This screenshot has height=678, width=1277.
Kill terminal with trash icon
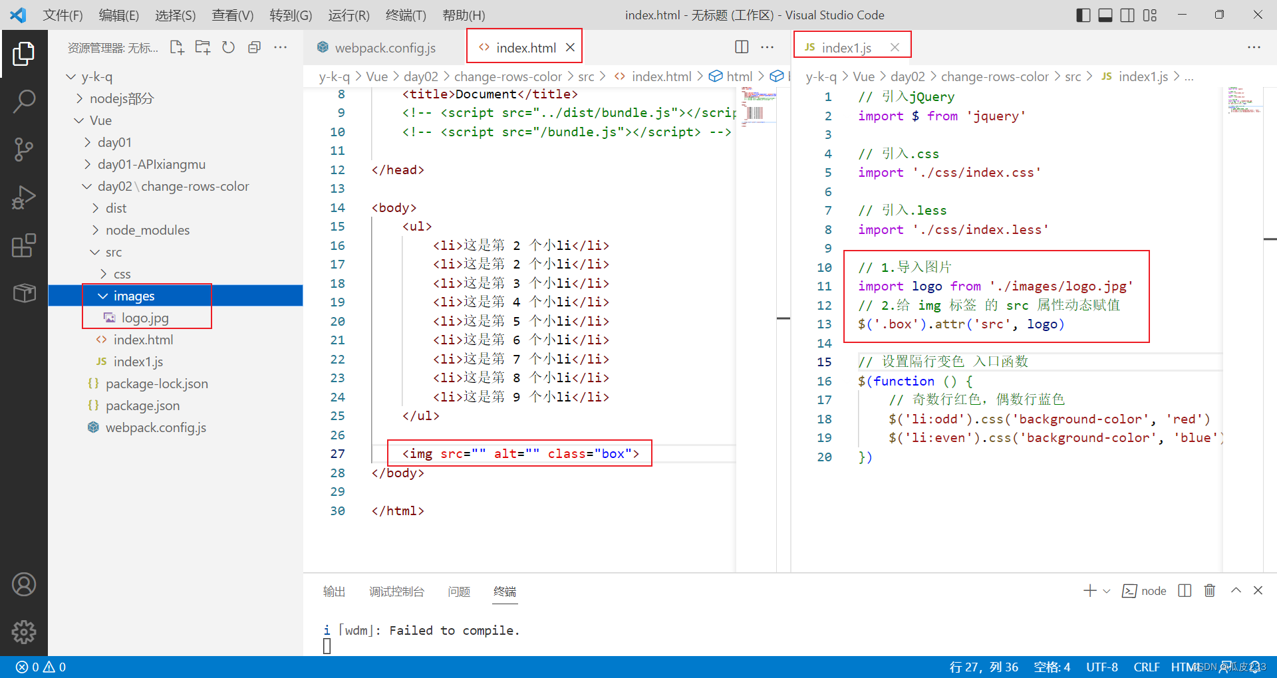[1210, 591]
